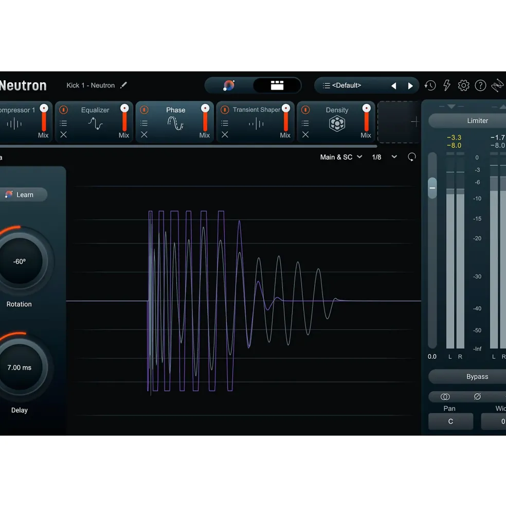Viewport: 506px width, 507px height.
Task: Open settings gear icon
Action: 464,85
